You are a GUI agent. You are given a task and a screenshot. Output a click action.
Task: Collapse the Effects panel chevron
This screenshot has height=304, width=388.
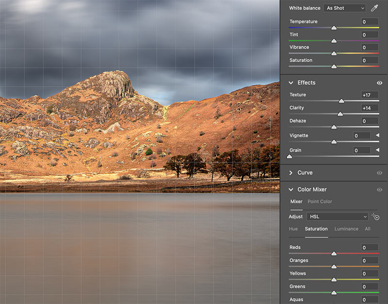coord(291,83)
